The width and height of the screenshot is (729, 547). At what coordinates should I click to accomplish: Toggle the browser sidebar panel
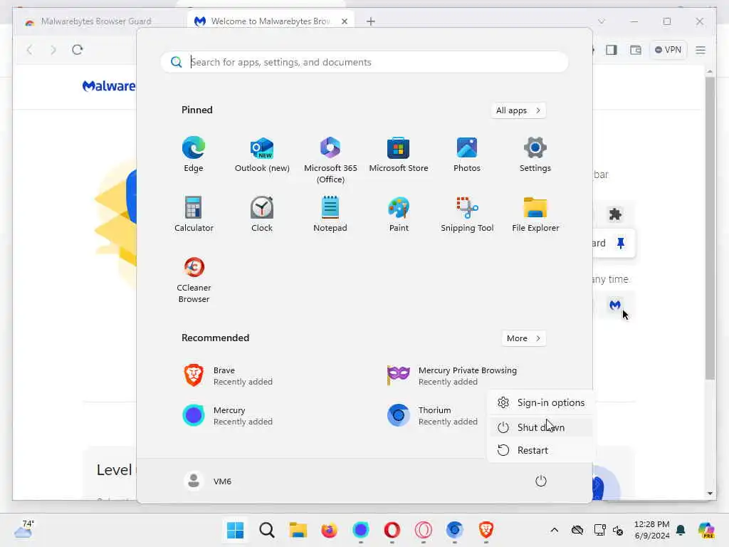(x=612, y=50)
